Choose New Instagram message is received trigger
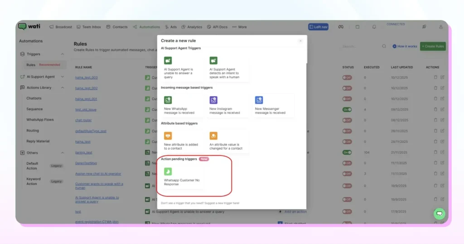Viewport: 464px width, 244px height. 227,105
